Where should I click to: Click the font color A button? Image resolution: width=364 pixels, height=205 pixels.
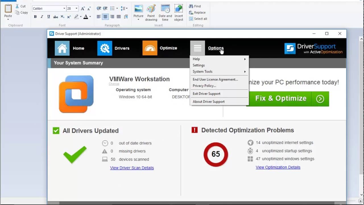pyautogui.click(x=86, y=17)
